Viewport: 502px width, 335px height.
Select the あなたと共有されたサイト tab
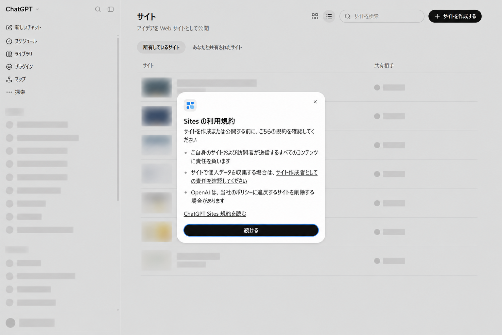(x=217, y=47)
